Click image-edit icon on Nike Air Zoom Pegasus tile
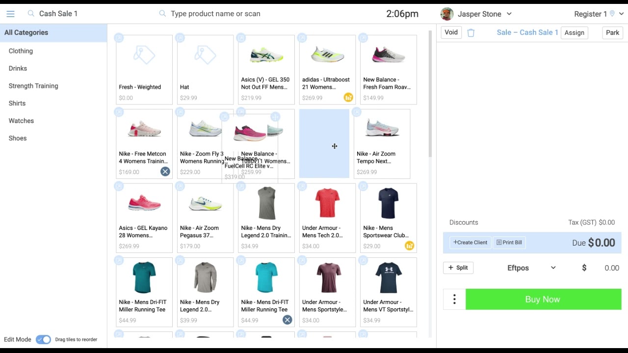This screenshot has height=353, width=628. (180, 186)
